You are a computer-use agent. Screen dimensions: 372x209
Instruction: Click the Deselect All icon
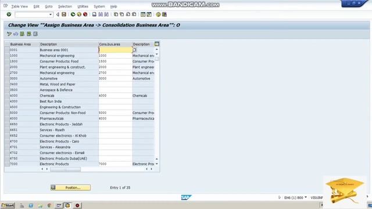pos(35,34)
